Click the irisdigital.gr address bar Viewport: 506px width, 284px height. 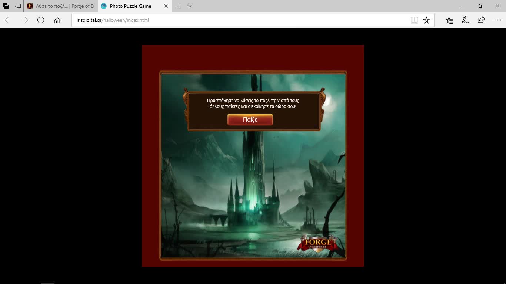coord(237,20)
